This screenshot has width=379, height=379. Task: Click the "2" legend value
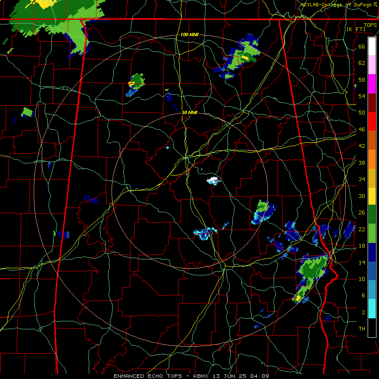pyautogui.click(x=363, y=312)
